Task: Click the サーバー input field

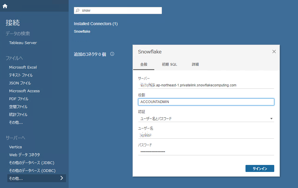Action: [x=206, y=85]
